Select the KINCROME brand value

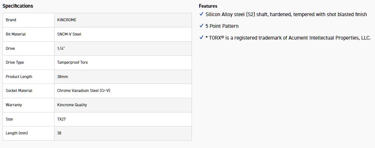click(67, 20)
